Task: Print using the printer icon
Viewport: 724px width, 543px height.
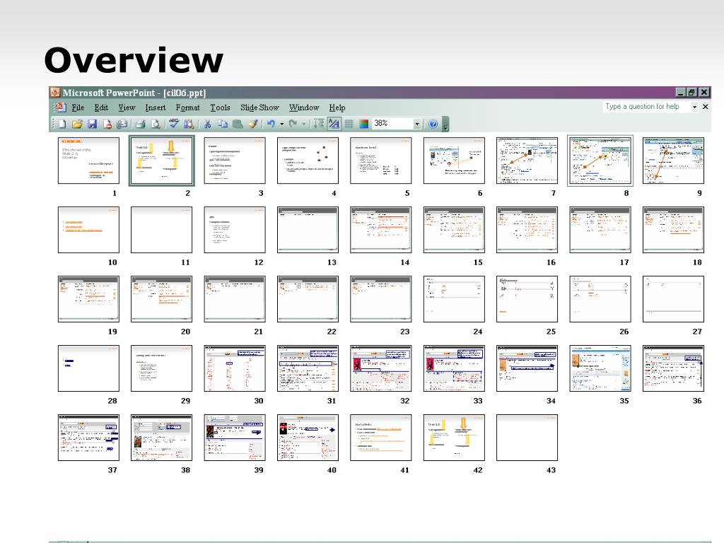Action: pos(141,124)
